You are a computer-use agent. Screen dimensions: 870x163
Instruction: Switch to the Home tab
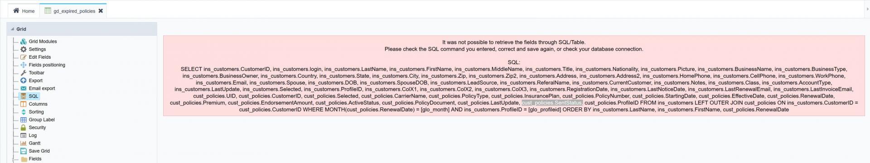click(24, 11)
